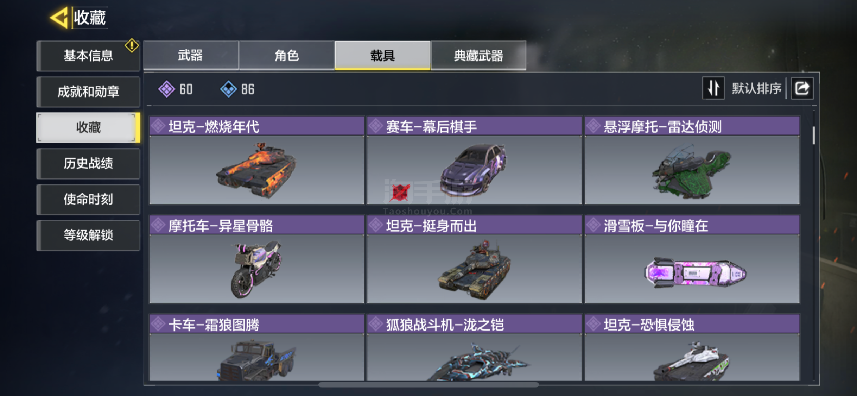Click the yellow warning badge on 基本信息
Viewport: 857px width, 396px height.
pyautogui.click(x=132, y=45)
